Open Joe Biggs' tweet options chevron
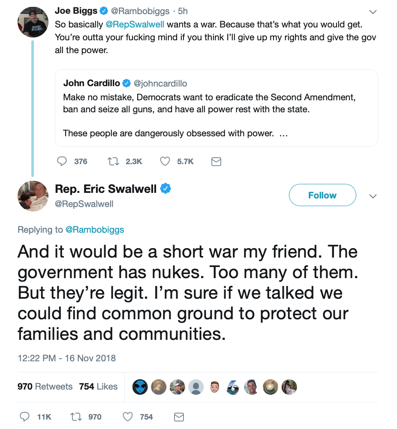This screenshot has height=429, width=397. 373,12
